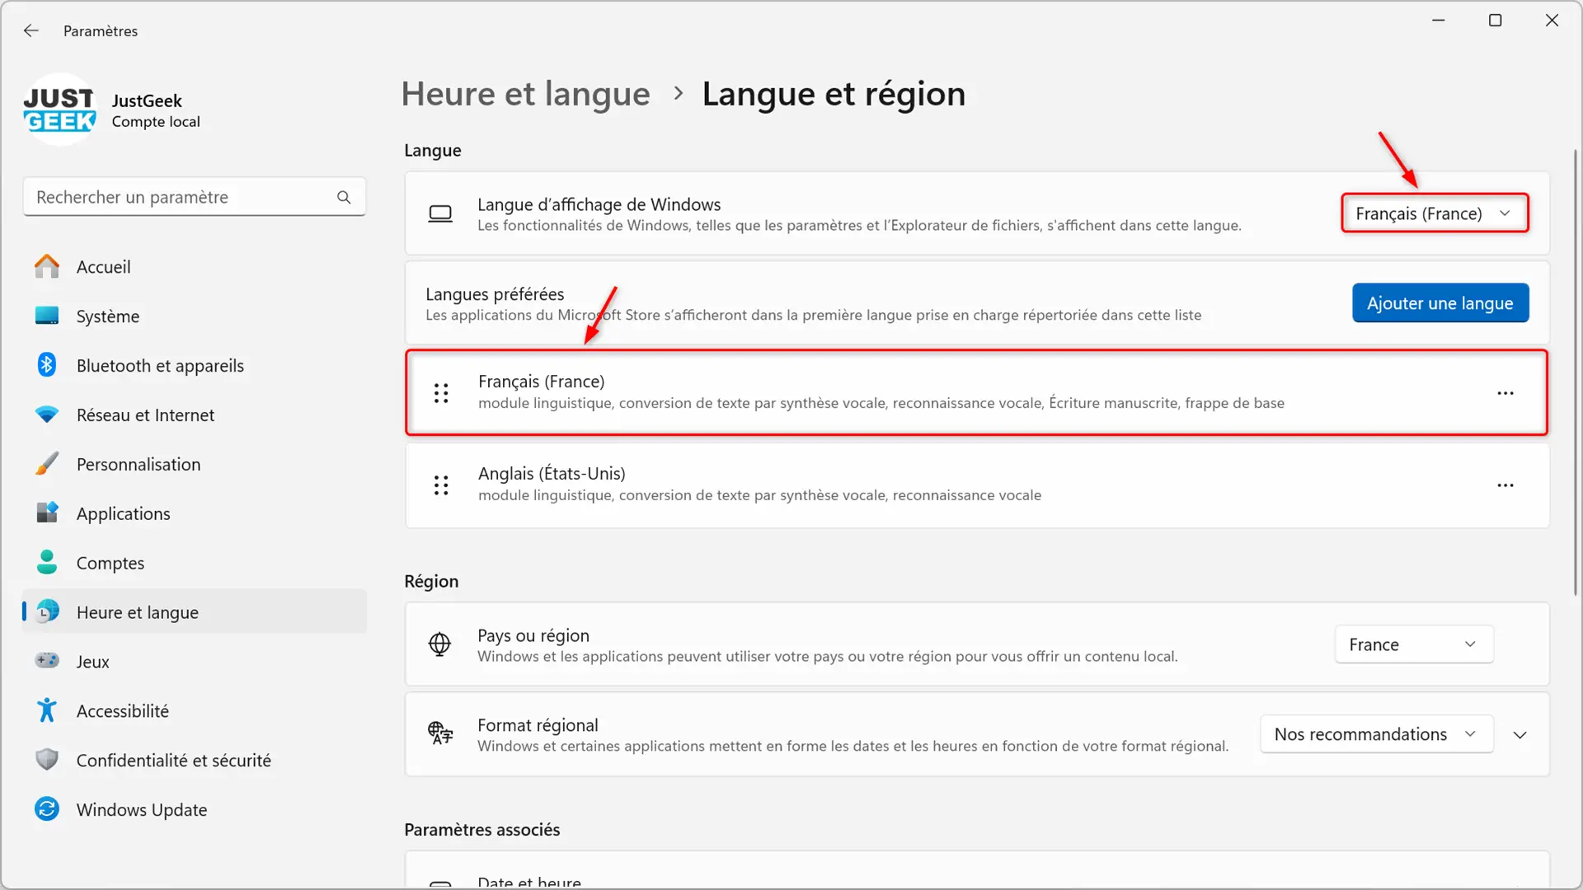Screen dimensions: 1583x890
Task: Open more options for Français (France)
Action: (x=1505, y=393)
